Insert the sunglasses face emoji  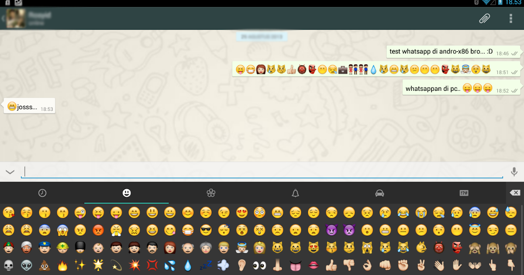[x=205, y=230]
